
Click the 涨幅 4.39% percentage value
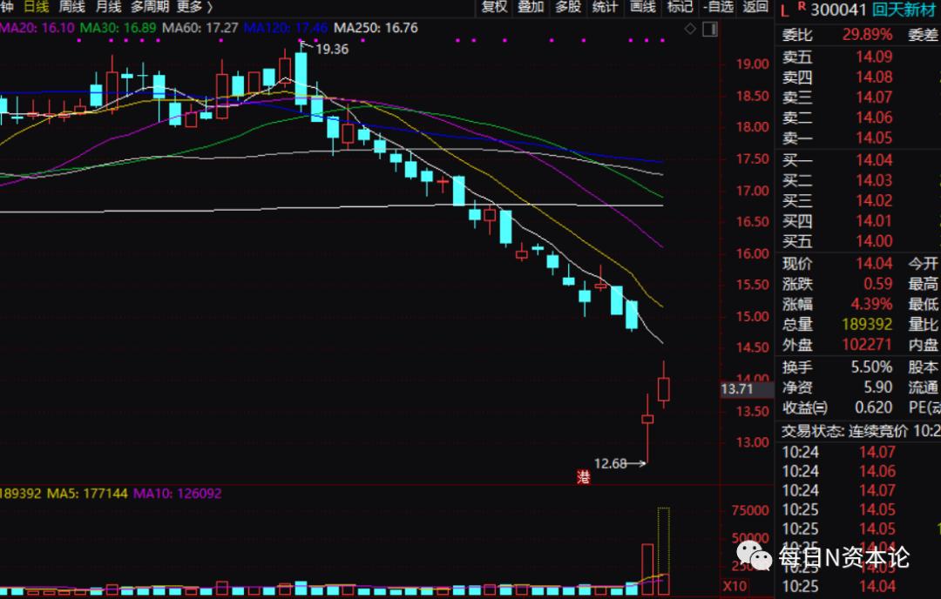[x=871, y=304]
